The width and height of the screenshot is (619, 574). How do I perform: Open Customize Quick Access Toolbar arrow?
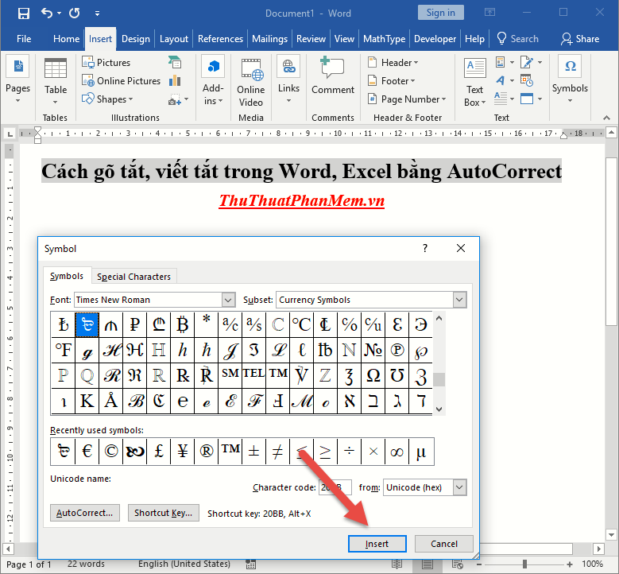(x=97, y=14)
